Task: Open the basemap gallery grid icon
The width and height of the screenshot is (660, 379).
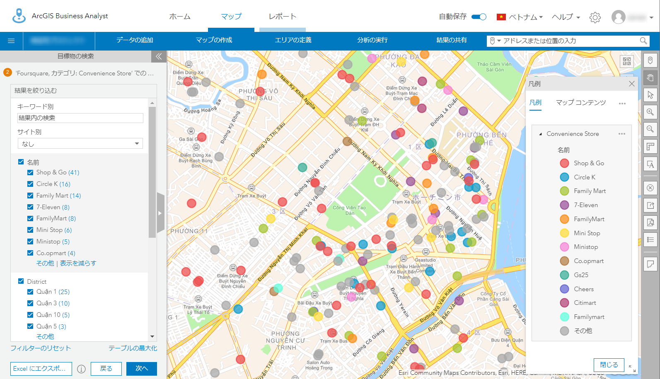Action: coord(627,61)
